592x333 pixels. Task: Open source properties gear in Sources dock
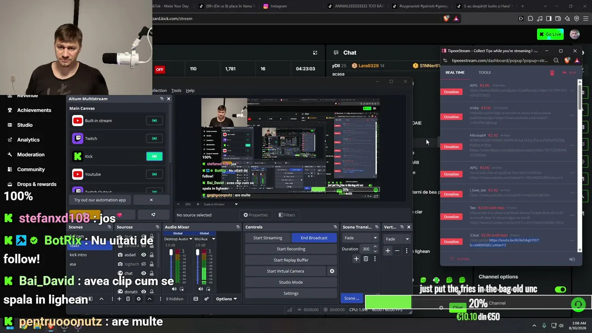pos(138,299)
